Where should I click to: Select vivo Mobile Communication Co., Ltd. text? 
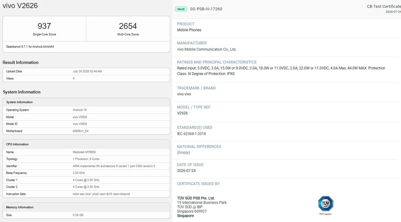[207, 49]
